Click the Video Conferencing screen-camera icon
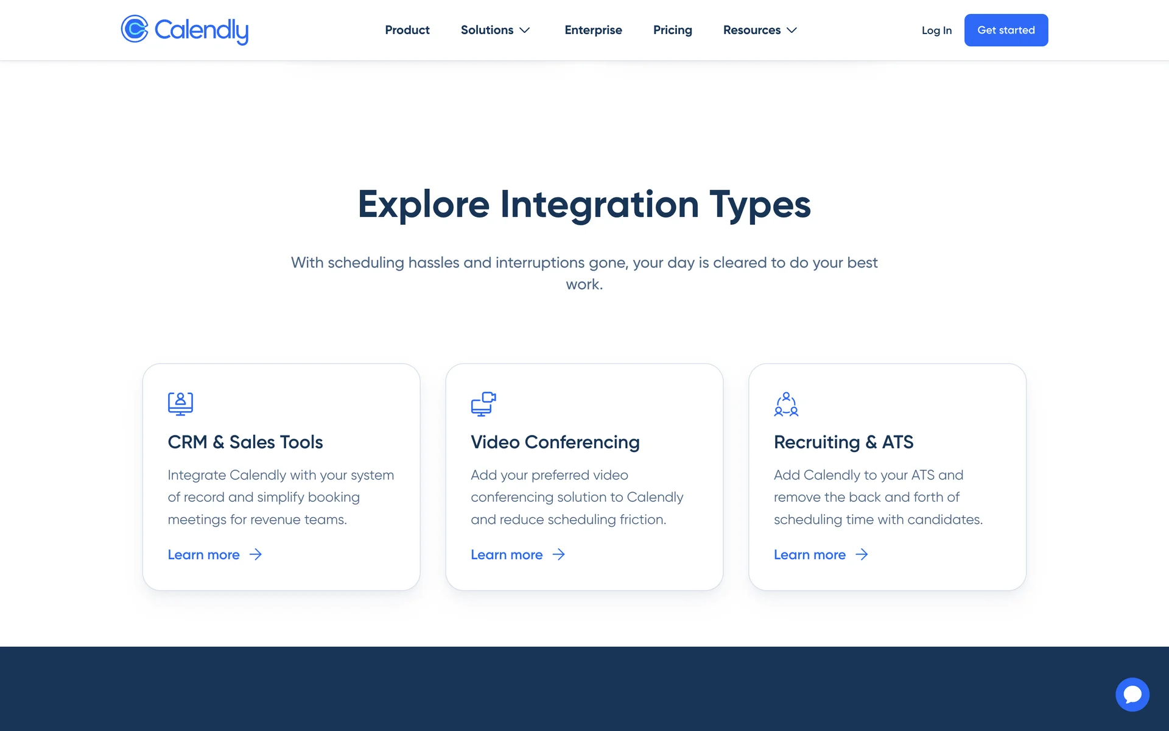This screenshot has width=1169, height=731. [483, 403]
